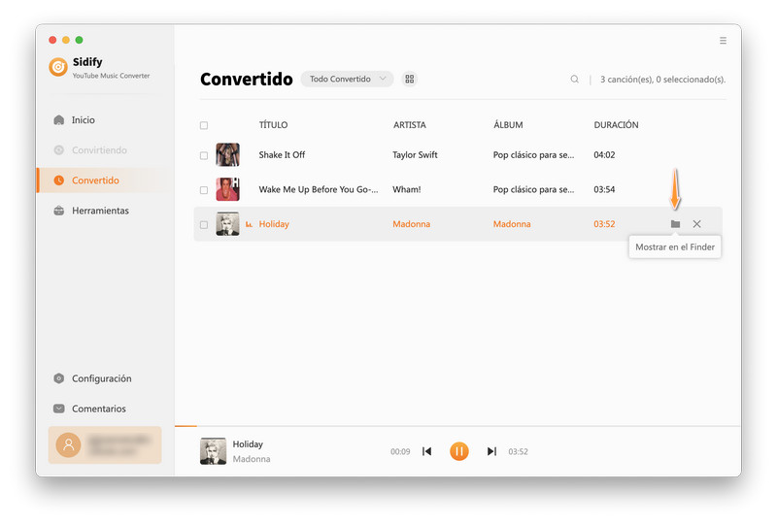Screen dimensions: 777x524
Task: Show Holiday in Finder via the folder icon
Action: tap(675, 224)
